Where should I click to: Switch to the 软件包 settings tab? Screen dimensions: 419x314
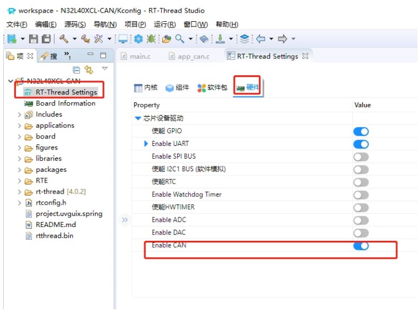(213, 88)
